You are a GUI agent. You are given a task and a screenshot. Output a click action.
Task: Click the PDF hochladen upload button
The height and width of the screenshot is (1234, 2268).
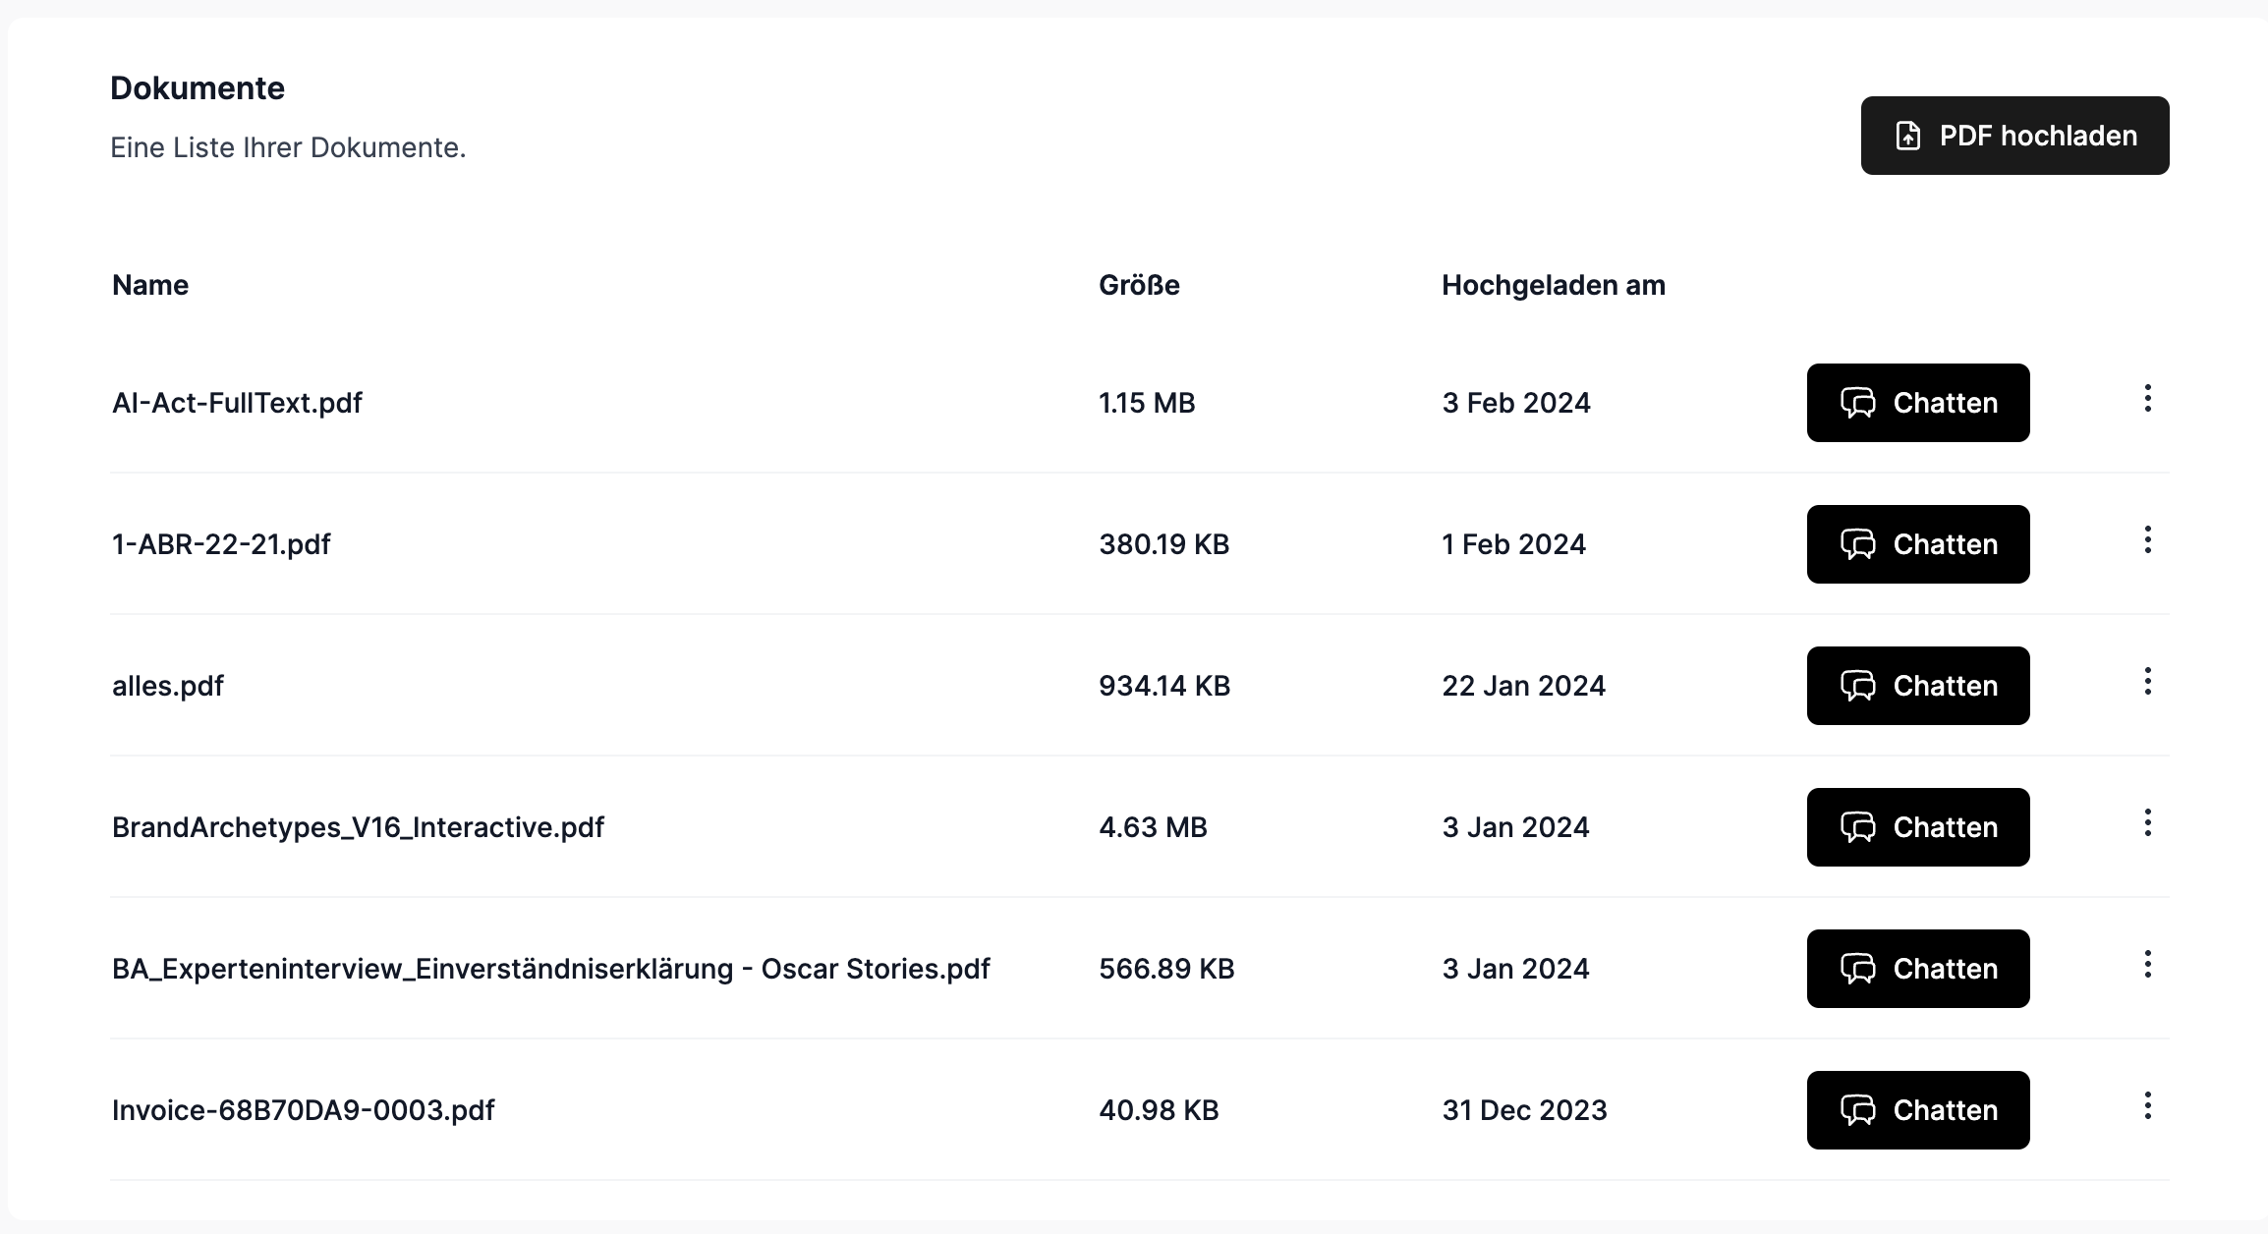tap(2013, 136)
